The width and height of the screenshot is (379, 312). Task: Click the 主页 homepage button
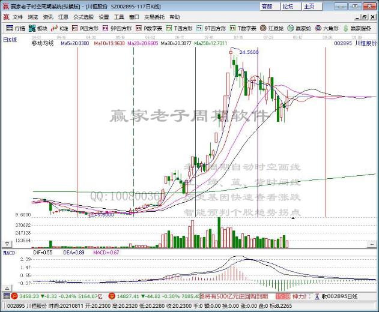(312, 7)
